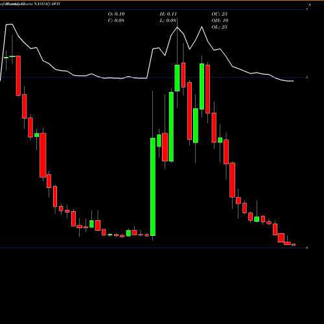Click the '8' price axis label at top
Image resolution: width=324 pixels, height=324 pixels.
click(310, 5)
